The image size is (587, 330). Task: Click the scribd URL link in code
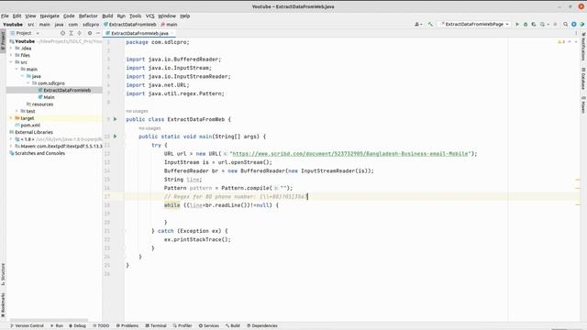[x=350, y=154]
